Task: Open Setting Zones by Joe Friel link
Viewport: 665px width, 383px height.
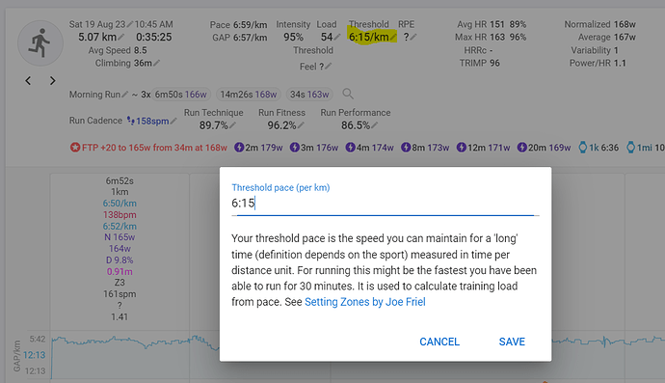Action: (364, 302)
